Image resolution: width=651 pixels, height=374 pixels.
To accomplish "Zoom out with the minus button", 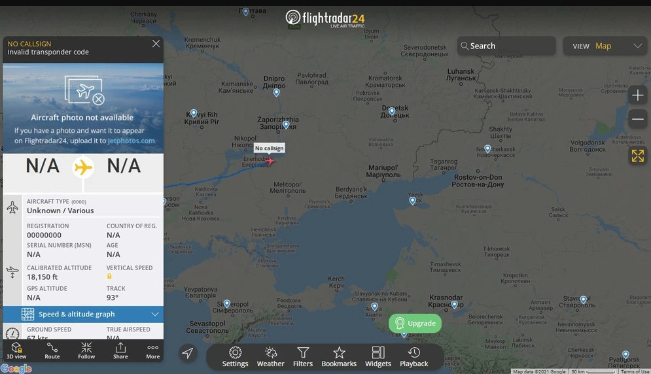I will coord(638,119).
